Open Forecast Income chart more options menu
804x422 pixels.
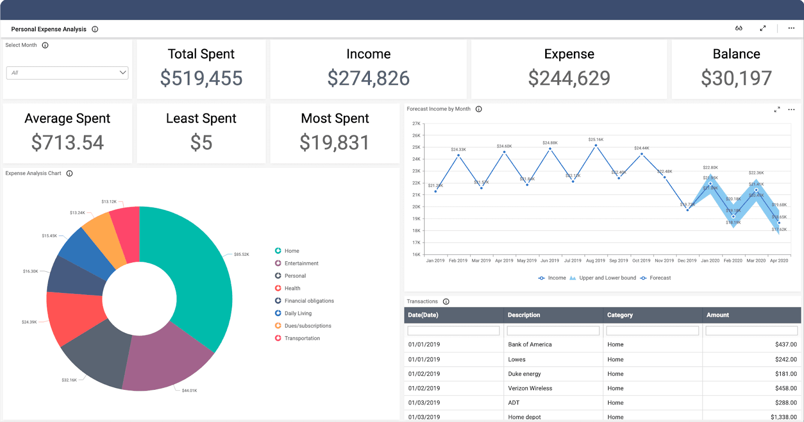791,110
